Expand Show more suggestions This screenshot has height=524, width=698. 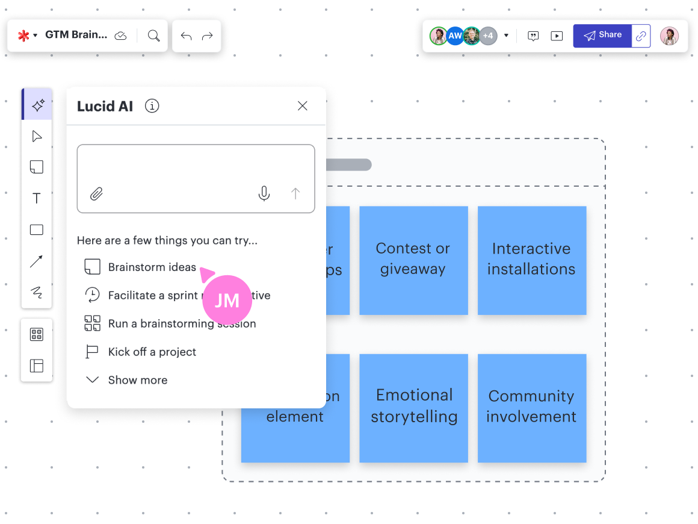(137, 380)
